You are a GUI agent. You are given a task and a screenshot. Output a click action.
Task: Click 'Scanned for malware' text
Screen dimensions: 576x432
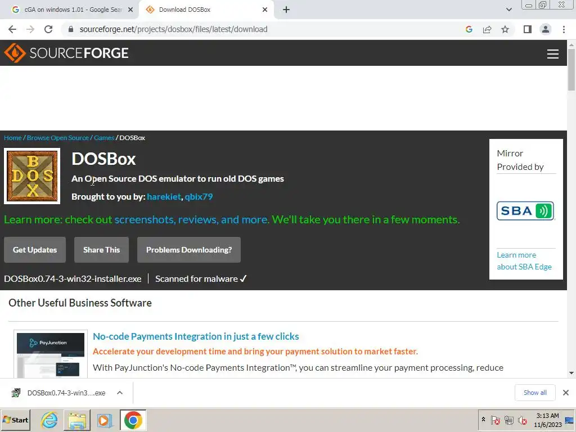point(196,279)
